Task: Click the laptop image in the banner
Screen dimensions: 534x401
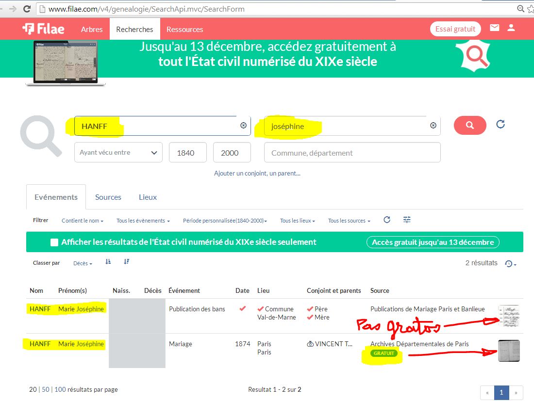Action: 66,63
